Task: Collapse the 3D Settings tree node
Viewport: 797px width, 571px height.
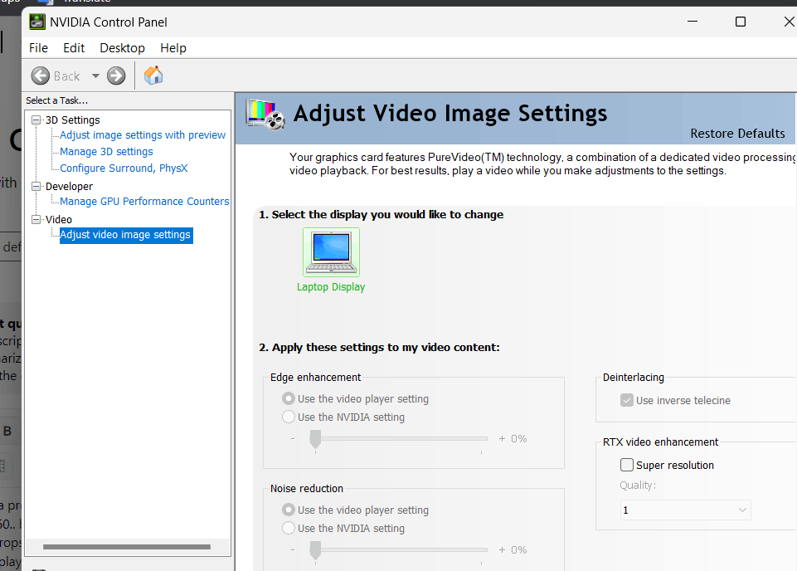Action: pos(36,120)
